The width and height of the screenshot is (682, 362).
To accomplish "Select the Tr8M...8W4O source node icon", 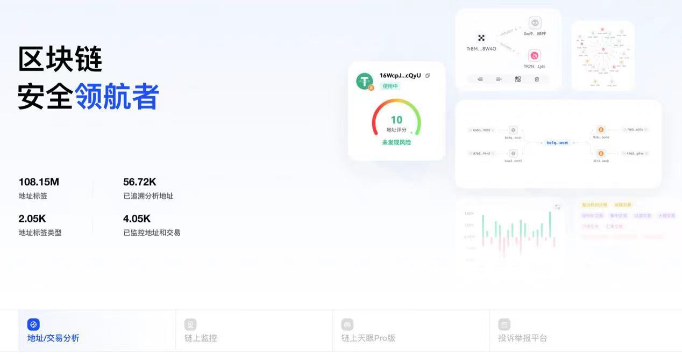I will [481, 38].
